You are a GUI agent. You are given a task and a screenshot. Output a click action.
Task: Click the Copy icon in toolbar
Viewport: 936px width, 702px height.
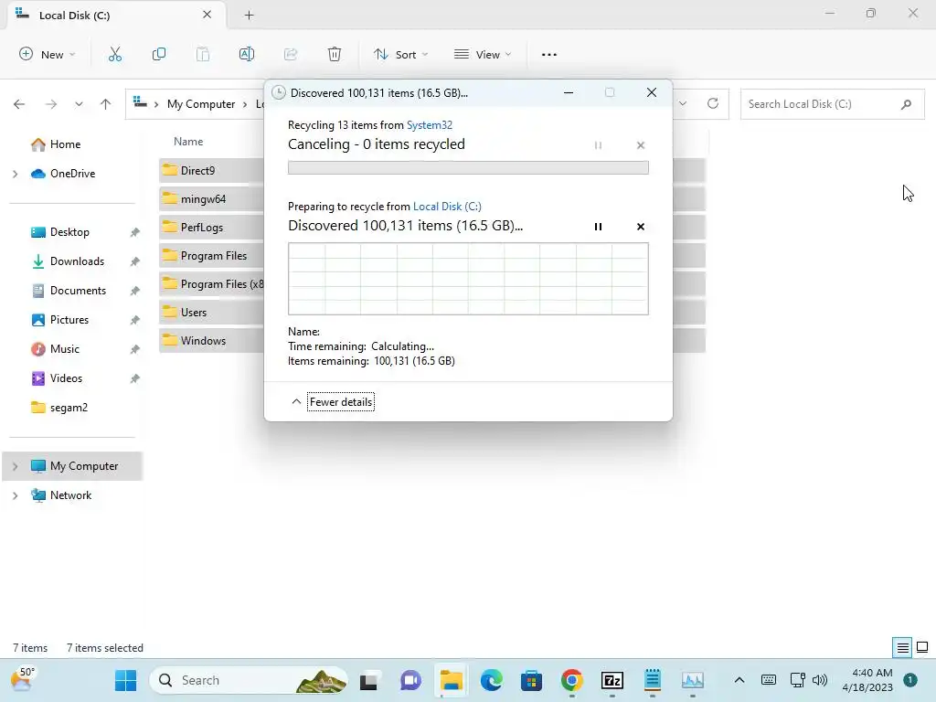[159, 54]
